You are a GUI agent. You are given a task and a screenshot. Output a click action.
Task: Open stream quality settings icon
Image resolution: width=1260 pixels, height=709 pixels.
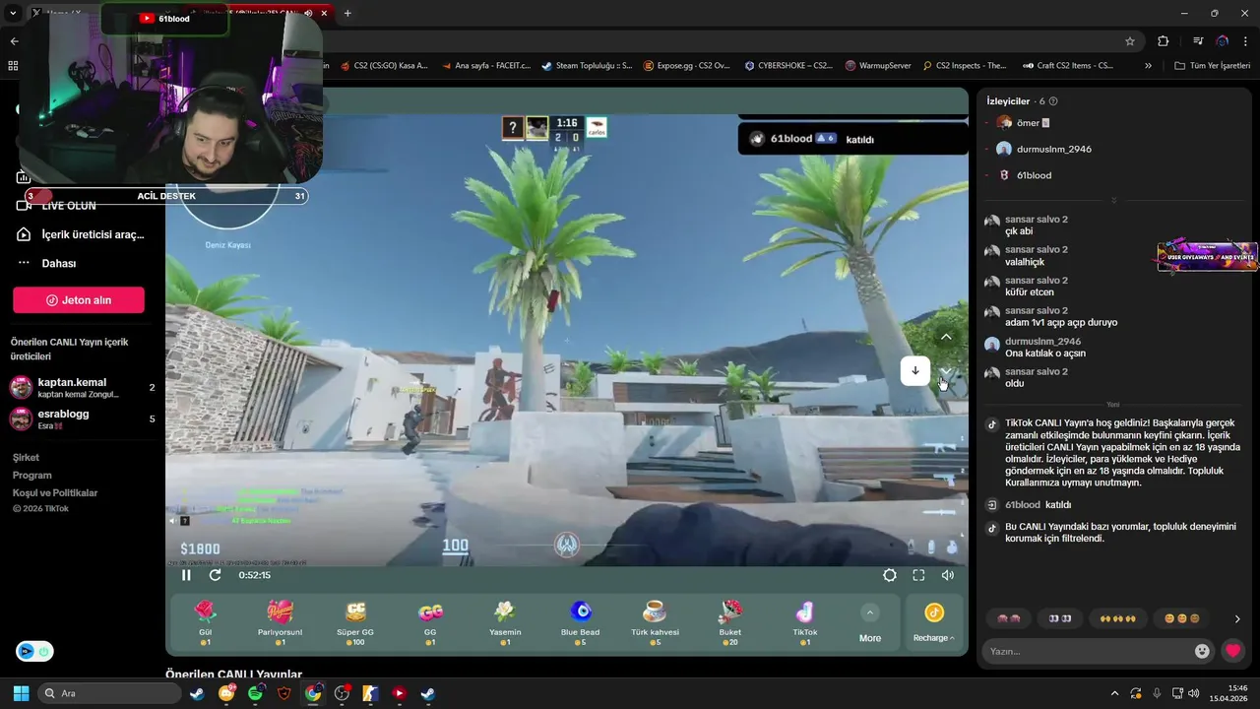(x=890, y=575)
